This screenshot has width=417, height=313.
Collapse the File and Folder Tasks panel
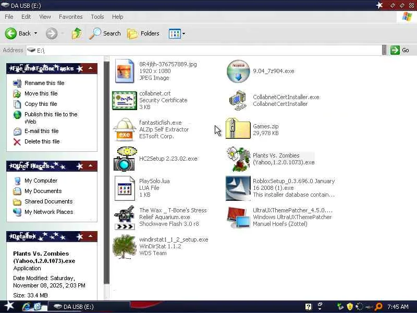click(90, 68)
